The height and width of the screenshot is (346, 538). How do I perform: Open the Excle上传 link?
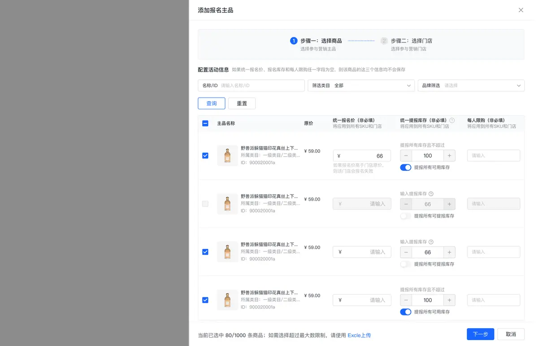359,335
